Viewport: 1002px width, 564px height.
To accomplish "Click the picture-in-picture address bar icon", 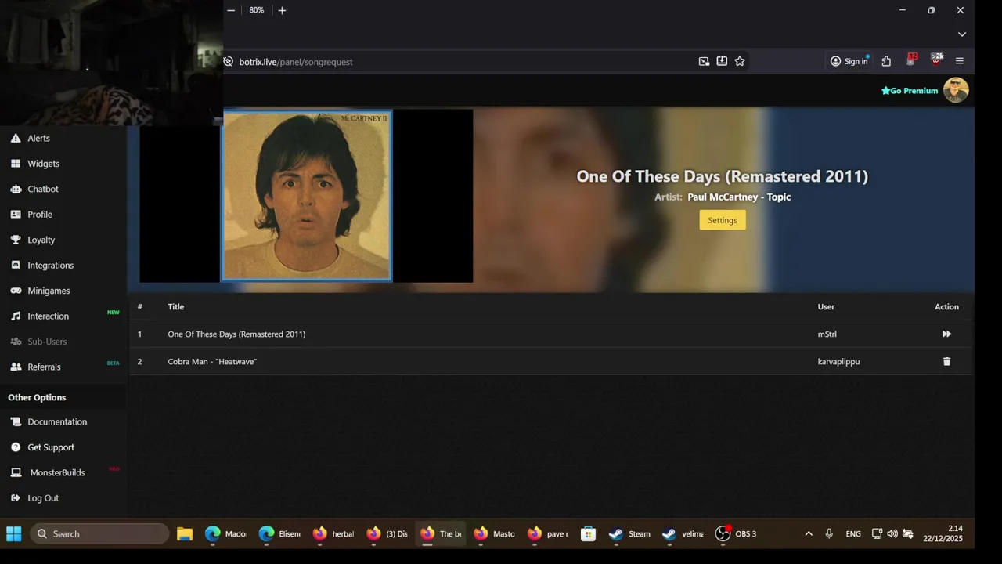I will tap(704, 61).
